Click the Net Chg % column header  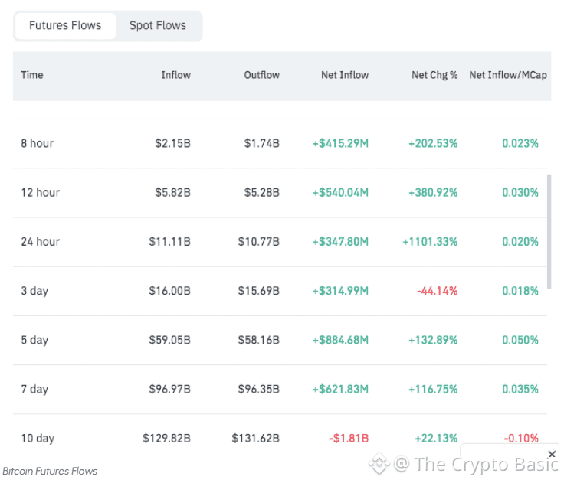(x=434, y=75)
